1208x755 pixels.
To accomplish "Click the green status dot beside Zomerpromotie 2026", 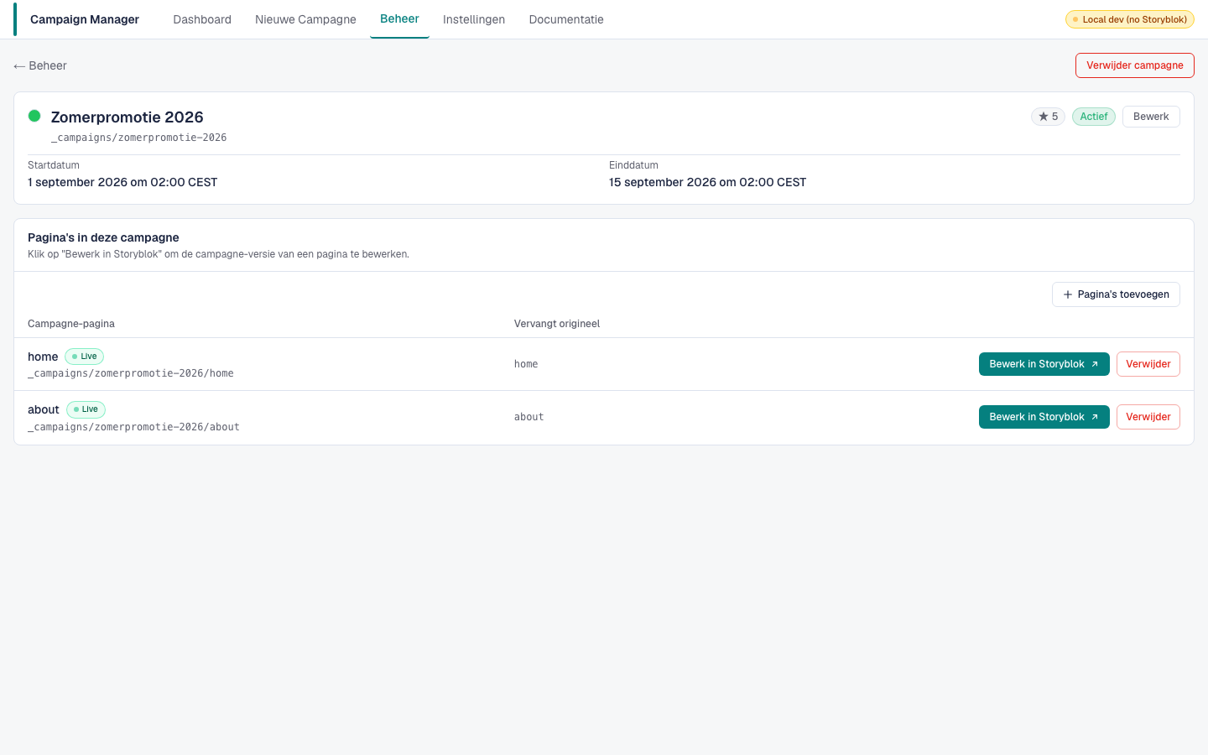I will [34, 116].
